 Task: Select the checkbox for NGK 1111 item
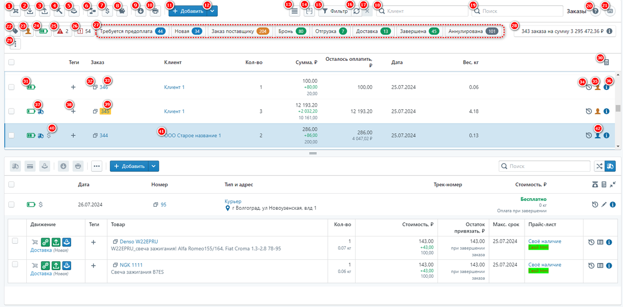15,264
